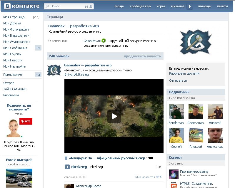Open HTML5: Создание игр link
The height and width of the screenshot is (188, 235).
[x=196, y=184]
